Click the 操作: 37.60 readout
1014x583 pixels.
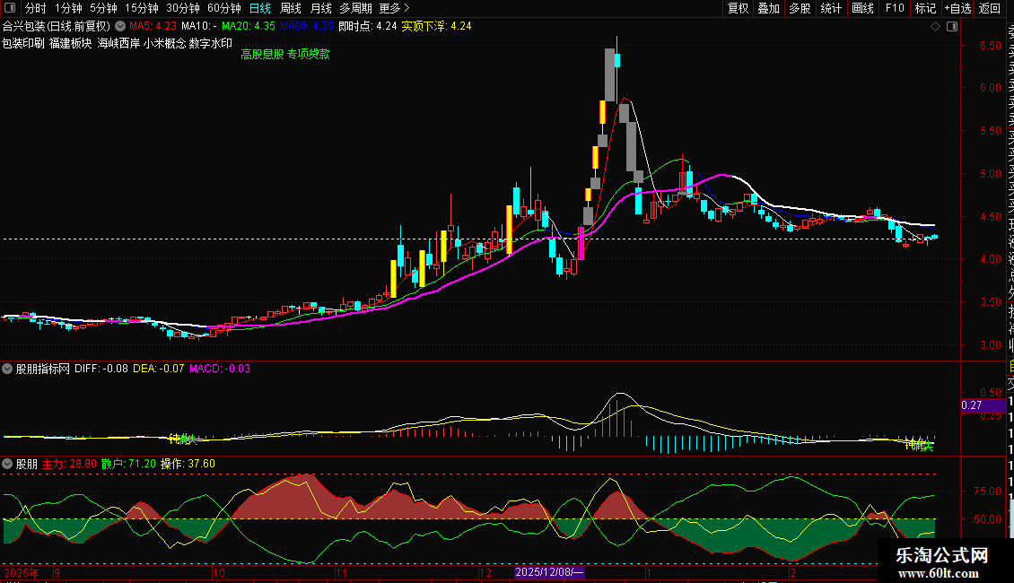[188, 464]
